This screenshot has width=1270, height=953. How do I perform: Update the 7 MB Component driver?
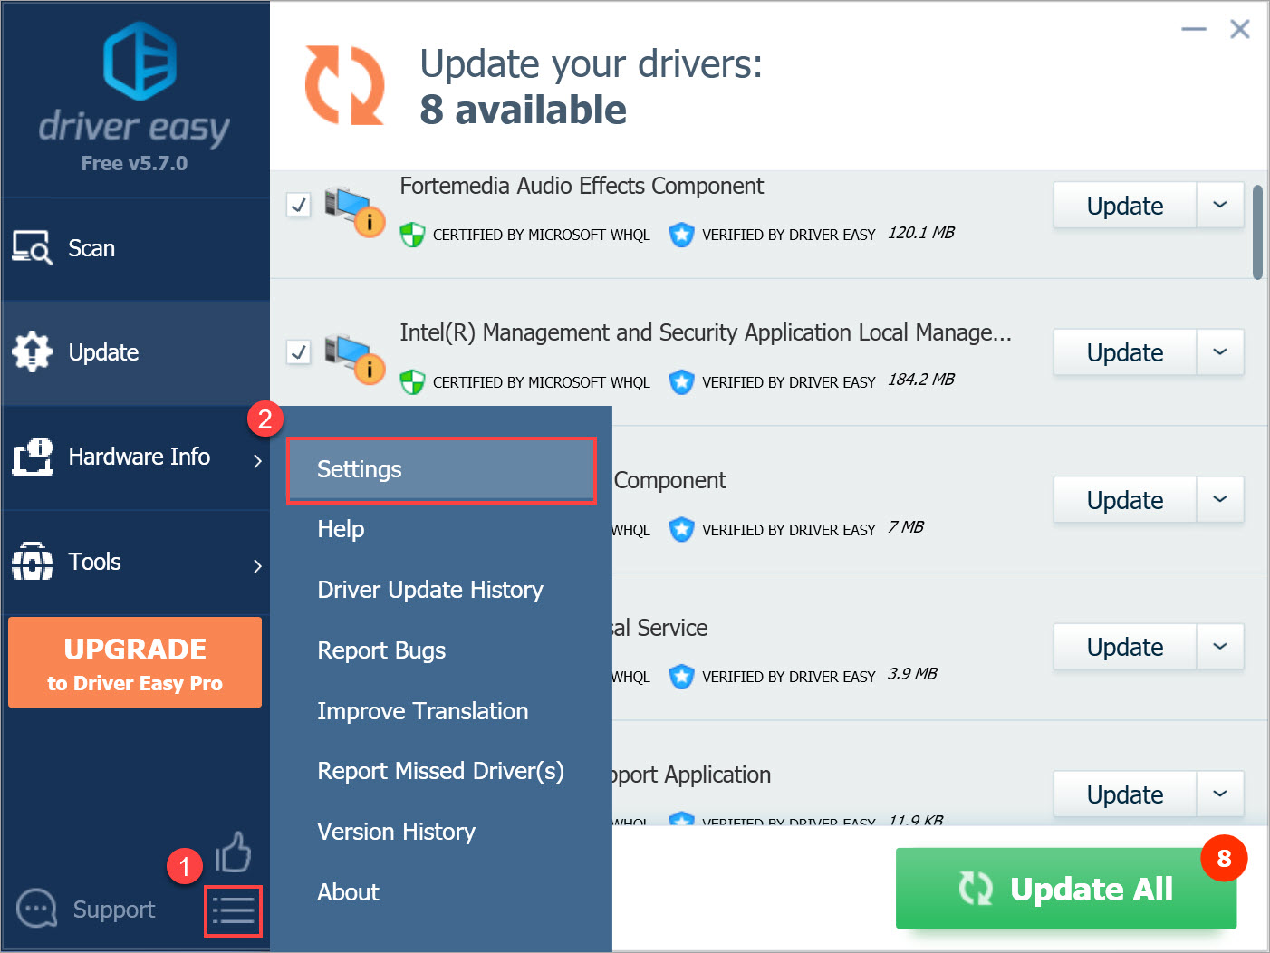pos(1125,500)
